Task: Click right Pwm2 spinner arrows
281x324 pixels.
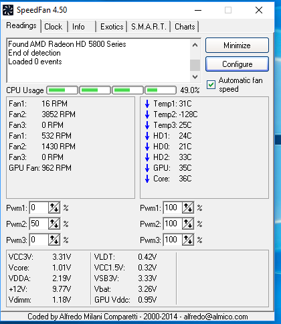Action: click(x=188, y=224)
